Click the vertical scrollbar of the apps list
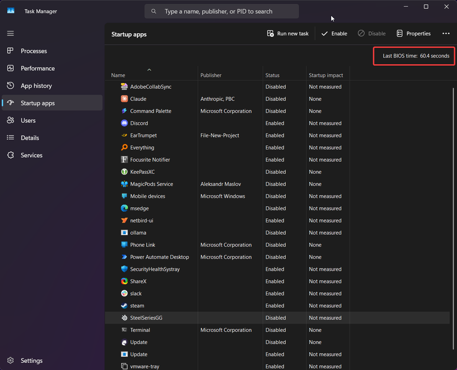 pyautogui.click(x=453, y=218)
